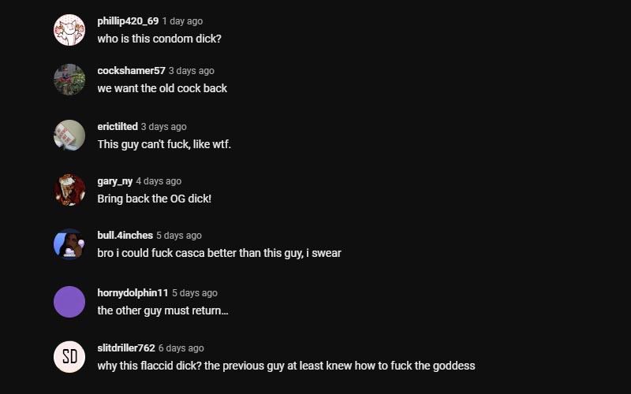Click the erictilted username

pos(118,126)
